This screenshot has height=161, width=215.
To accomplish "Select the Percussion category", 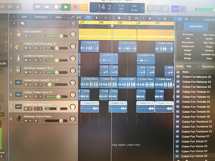I will 188,42.
